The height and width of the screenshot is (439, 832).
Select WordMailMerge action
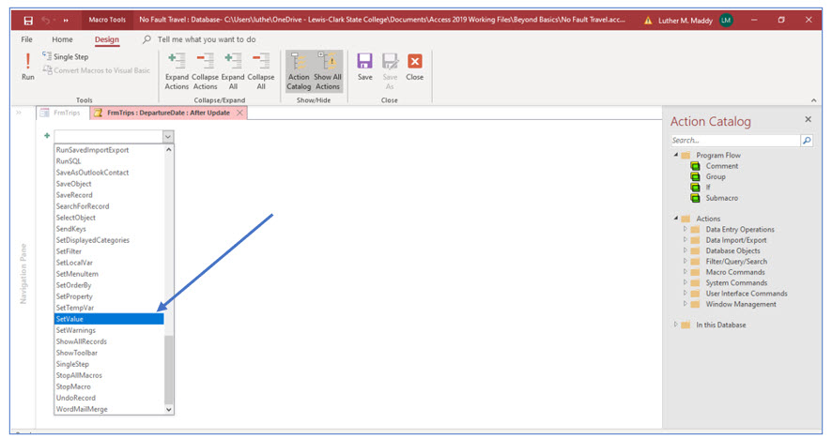109,409
